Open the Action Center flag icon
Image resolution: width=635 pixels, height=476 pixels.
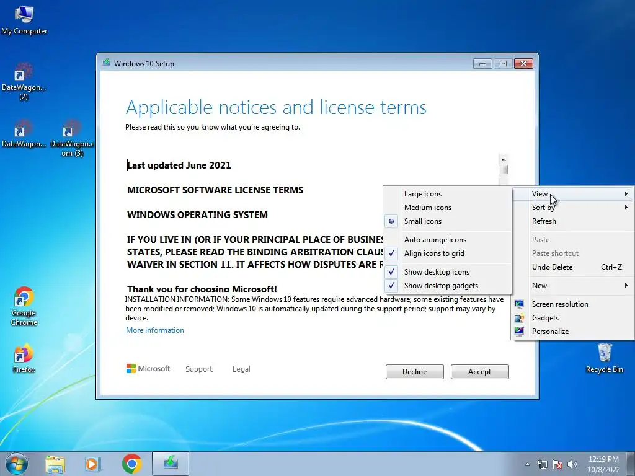[x=557, y=464]
